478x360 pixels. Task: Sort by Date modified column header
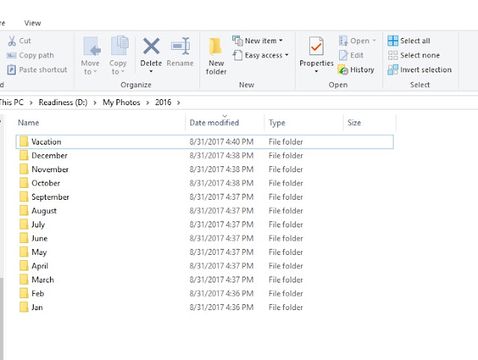click(x=214, y=123)
